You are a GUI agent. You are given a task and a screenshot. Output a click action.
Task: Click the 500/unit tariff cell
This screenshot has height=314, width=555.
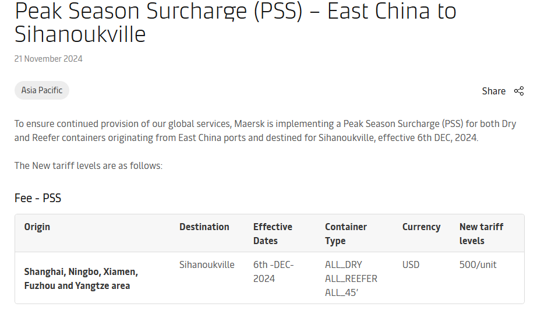[478, 264]
